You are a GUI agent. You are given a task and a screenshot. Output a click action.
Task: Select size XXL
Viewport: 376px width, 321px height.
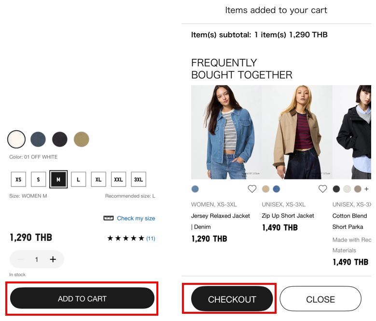[118, 179]
